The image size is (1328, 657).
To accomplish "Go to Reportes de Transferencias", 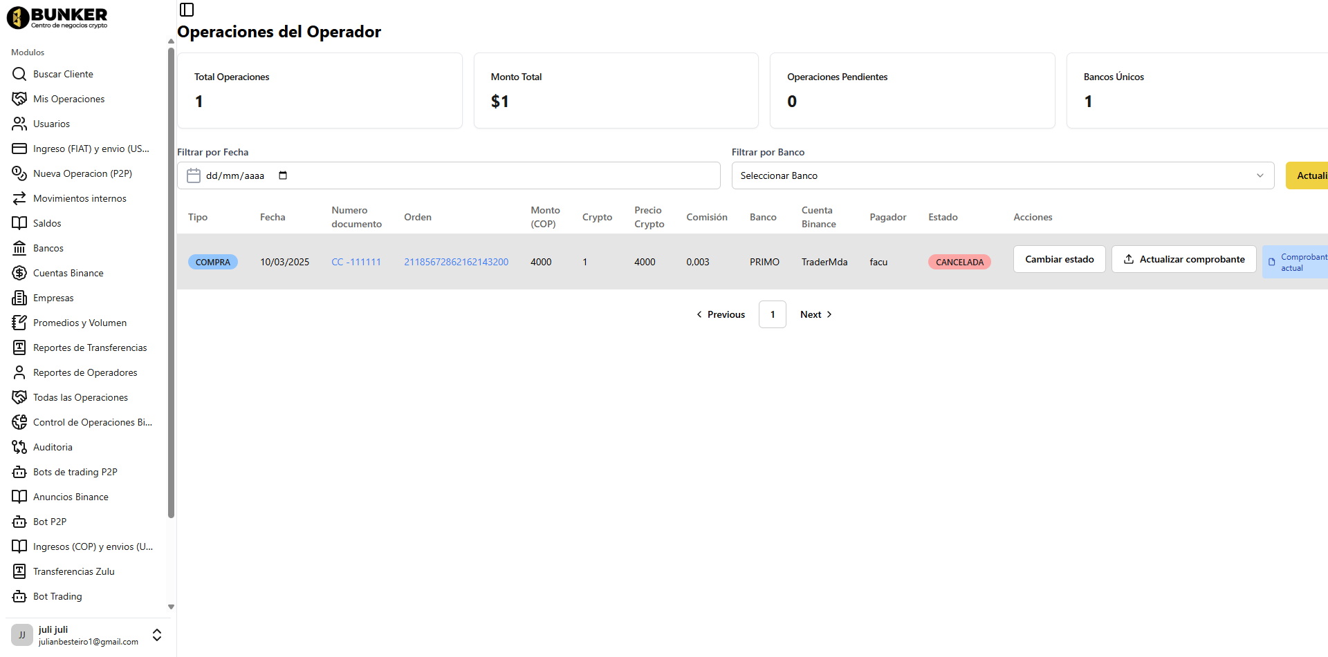I will (90, 347).
